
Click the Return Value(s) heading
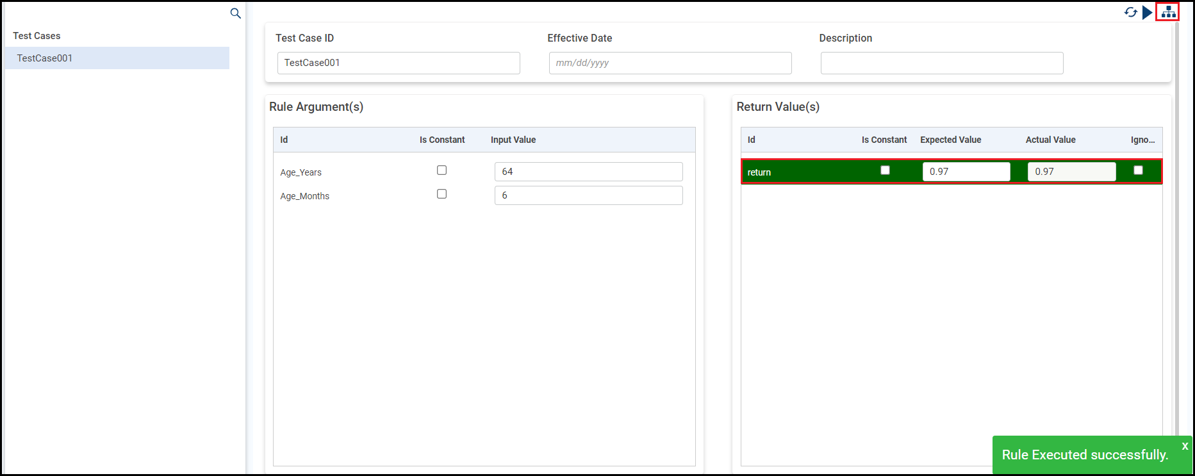pos(778,107)
